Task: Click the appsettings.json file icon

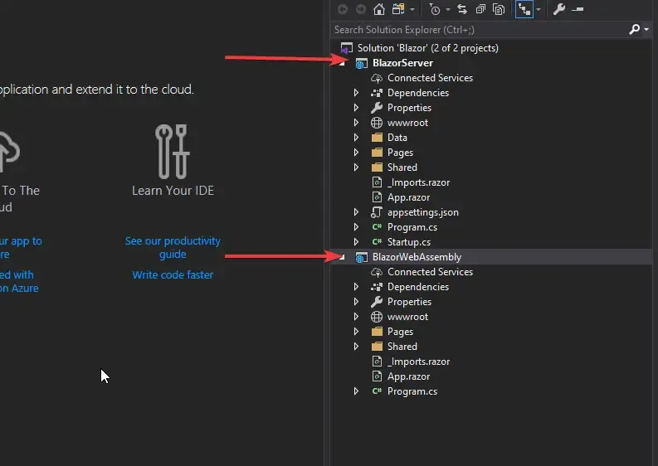Action: click(x=377, y=212)
